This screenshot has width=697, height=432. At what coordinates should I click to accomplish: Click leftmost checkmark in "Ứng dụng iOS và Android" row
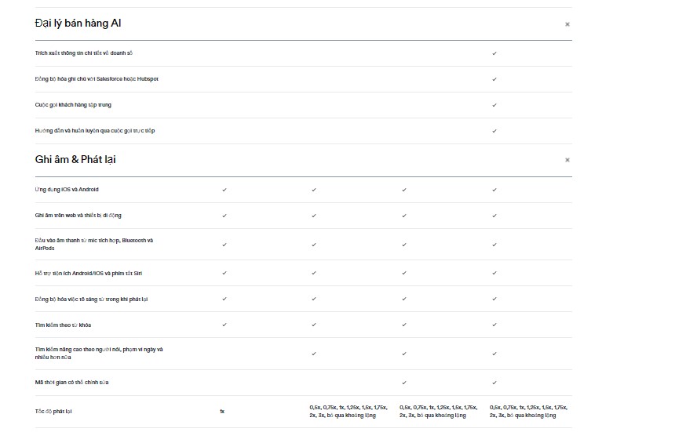pos(224,190)
